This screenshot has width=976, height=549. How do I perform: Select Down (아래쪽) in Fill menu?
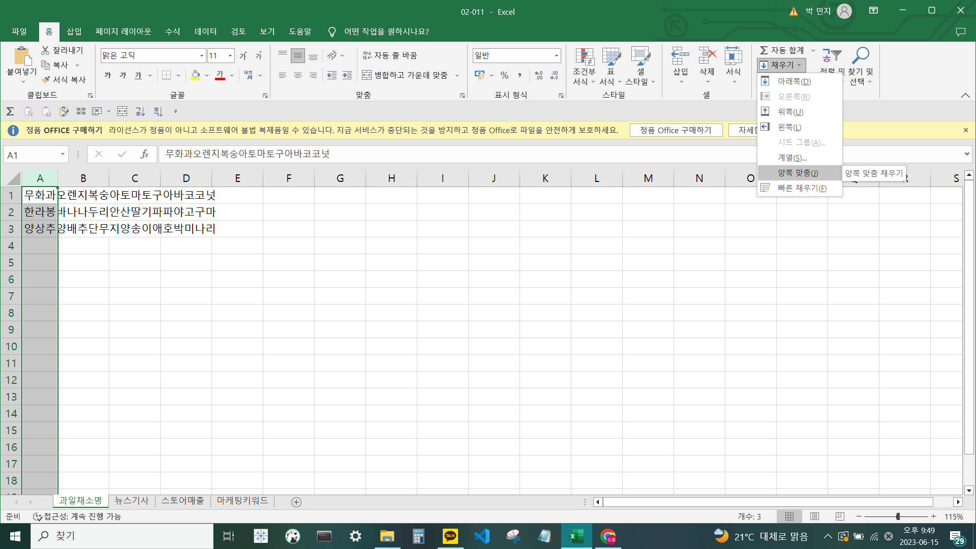pos(799,81)
